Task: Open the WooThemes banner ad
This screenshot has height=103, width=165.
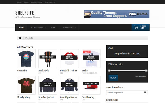Action: (117, 14)
